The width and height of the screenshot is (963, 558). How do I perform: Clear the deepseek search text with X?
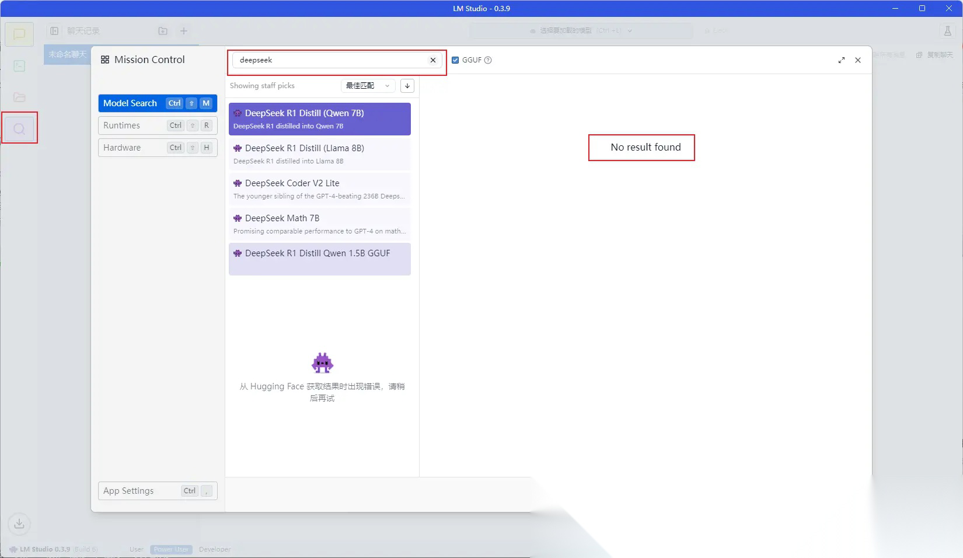point(433,60)
